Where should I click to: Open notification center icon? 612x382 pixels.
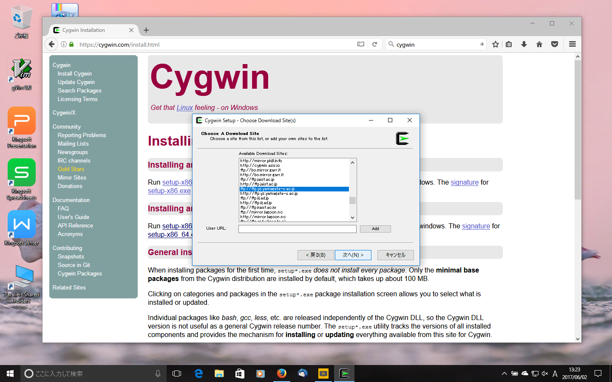pos(598,374)
